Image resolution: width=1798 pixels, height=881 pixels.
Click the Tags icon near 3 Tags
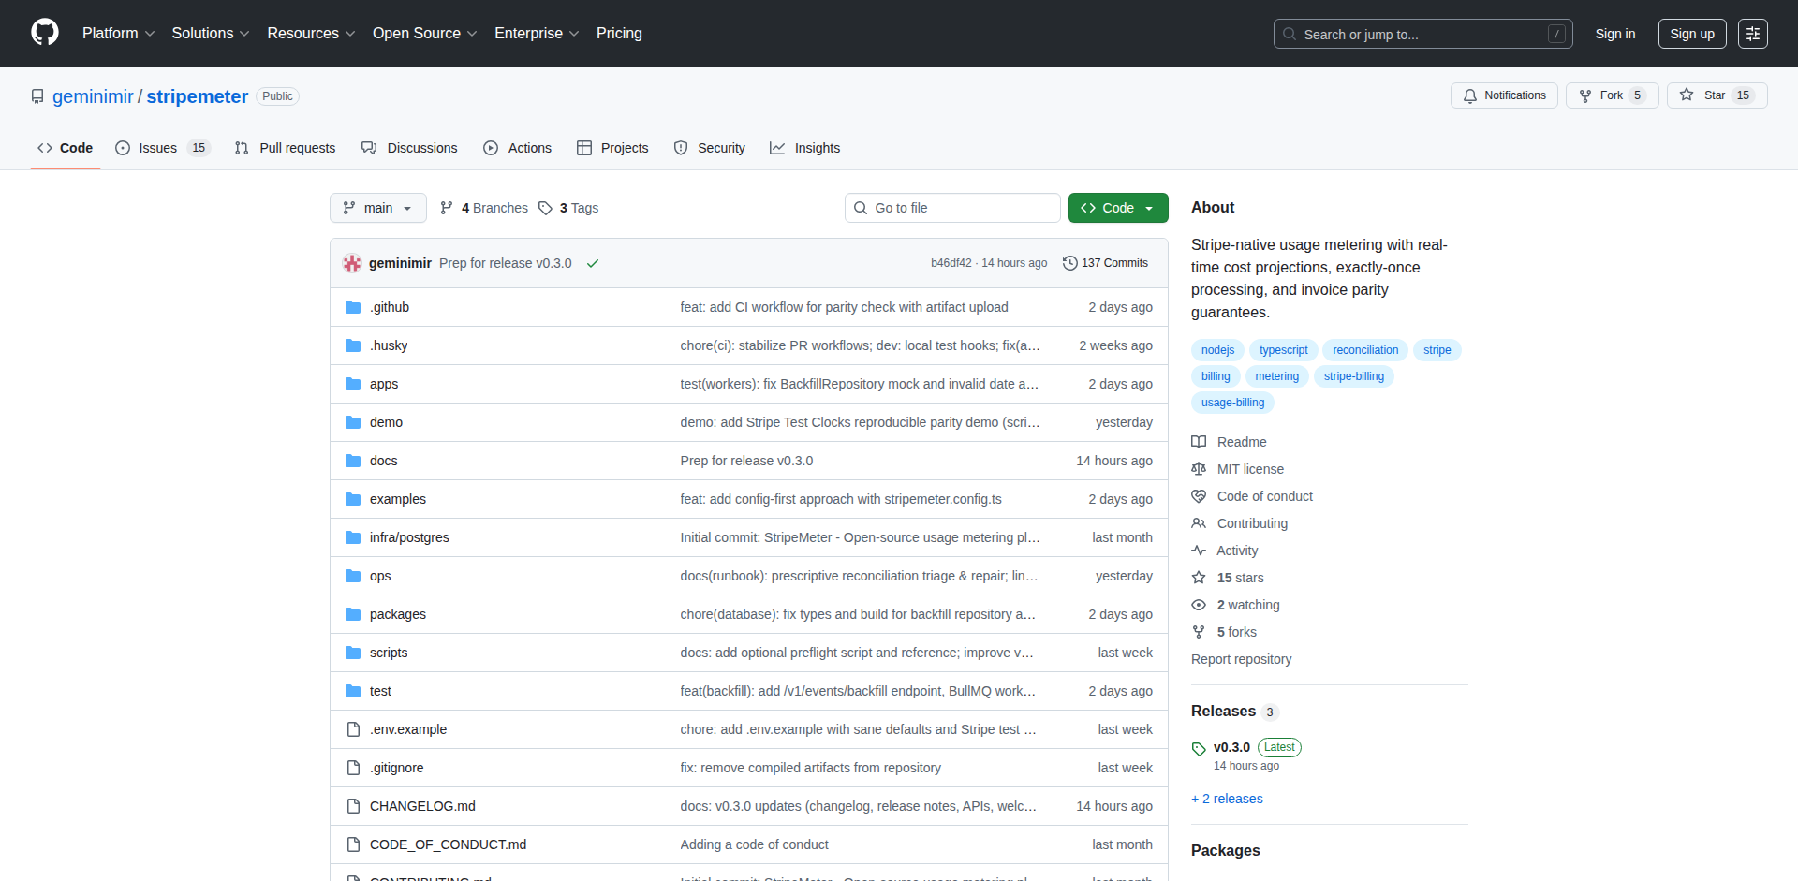point(545,208)
